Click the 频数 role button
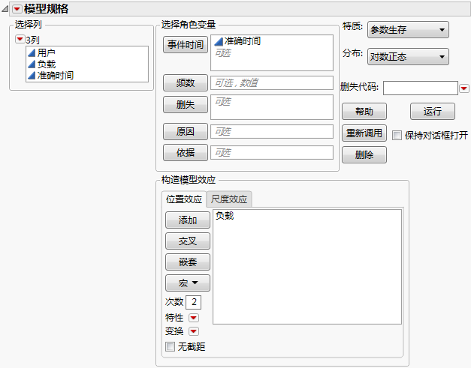This screenshot has height=368, width=471. point(186,82)
